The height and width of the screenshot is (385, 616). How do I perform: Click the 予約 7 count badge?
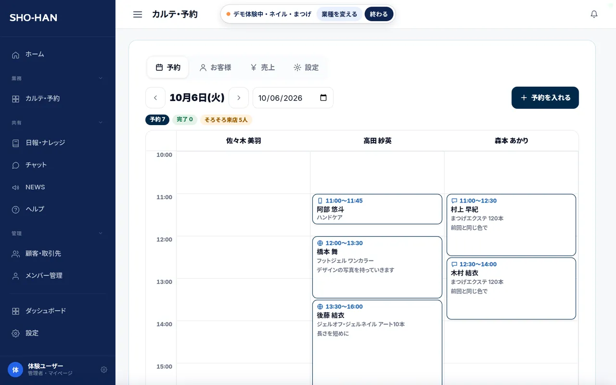157,120
